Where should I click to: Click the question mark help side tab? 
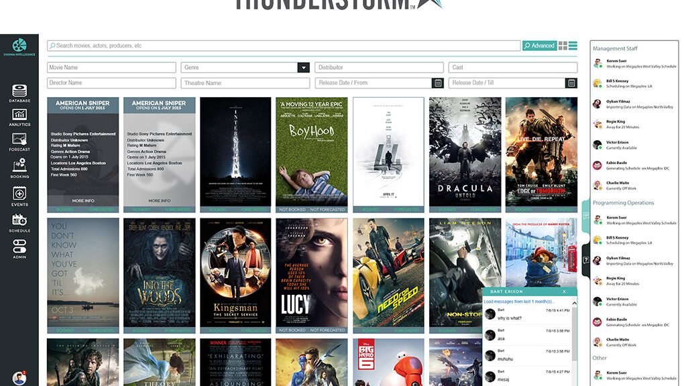click(585, 259)
